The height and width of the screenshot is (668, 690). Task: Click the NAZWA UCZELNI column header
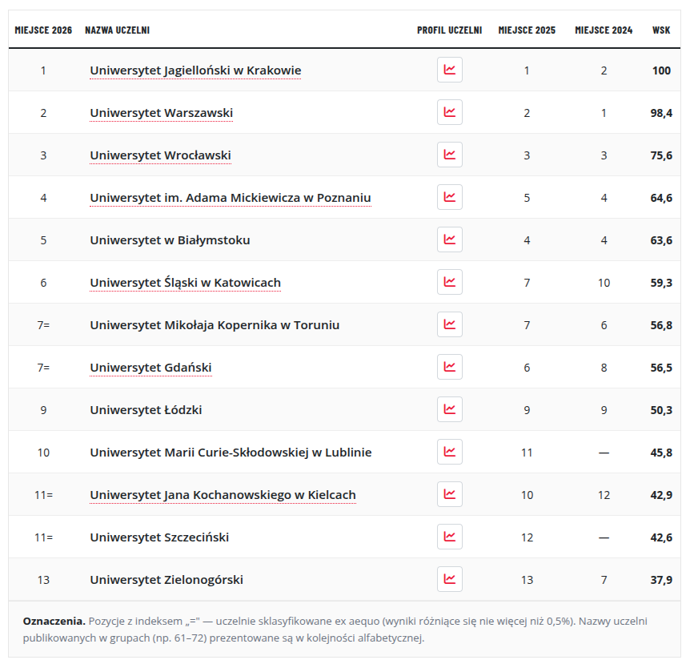(x=117, y=30)
